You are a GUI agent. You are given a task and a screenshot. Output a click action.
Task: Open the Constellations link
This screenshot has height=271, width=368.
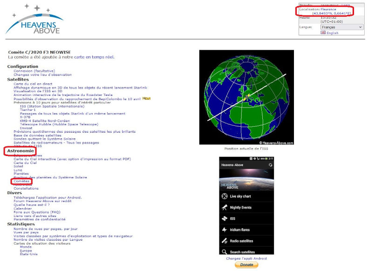tap(26, 189)
